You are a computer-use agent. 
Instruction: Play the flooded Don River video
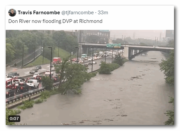[90, 78]
